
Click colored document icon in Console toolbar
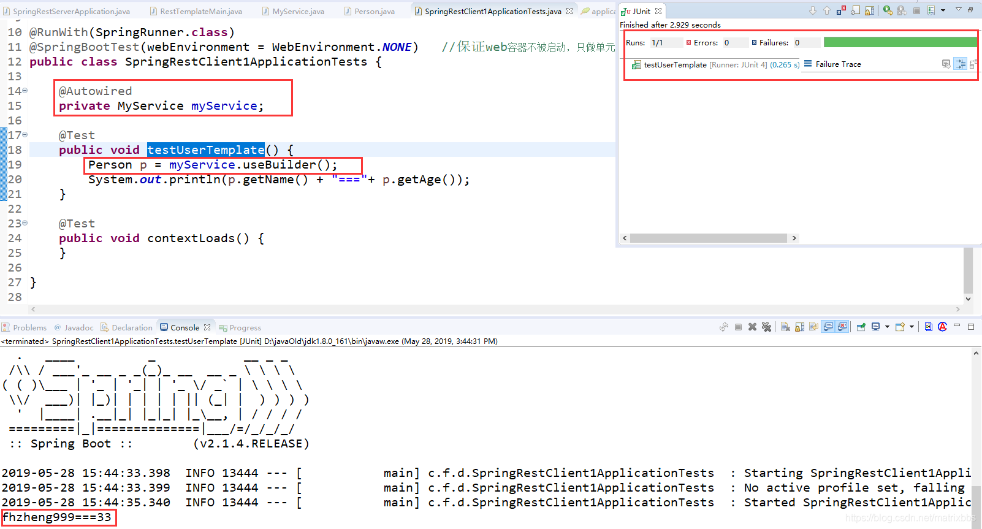click(x=928, y=327)
